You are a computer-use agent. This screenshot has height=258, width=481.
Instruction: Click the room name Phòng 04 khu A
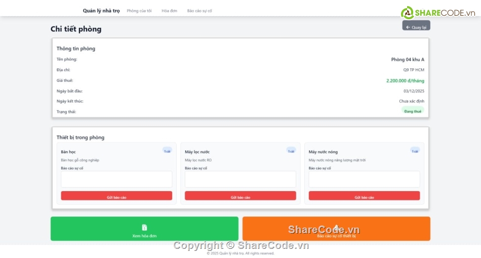(x=408, y=60)
